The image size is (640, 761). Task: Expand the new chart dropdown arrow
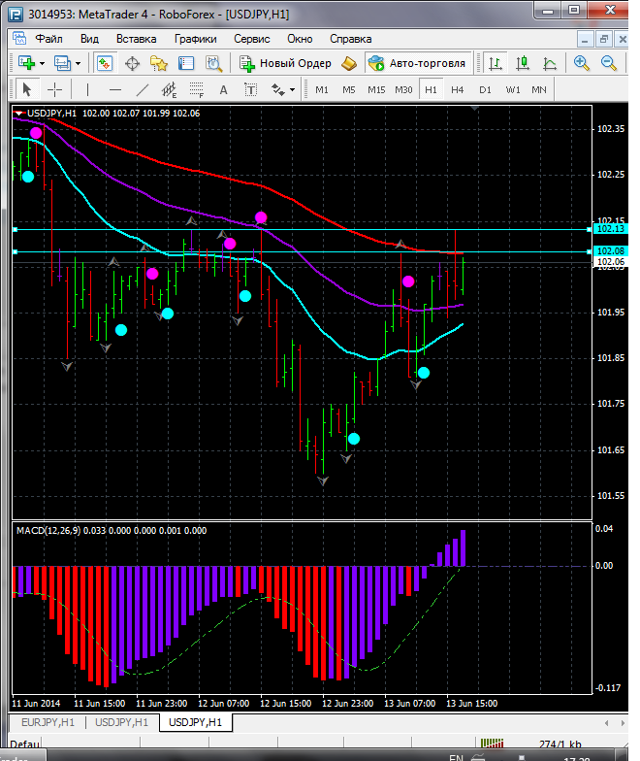click(x=42, y=63)
